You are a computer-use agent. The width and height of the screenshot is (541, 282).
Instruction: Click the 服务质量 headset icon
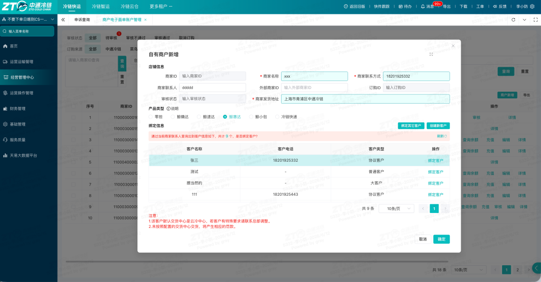tap(5, 140)
